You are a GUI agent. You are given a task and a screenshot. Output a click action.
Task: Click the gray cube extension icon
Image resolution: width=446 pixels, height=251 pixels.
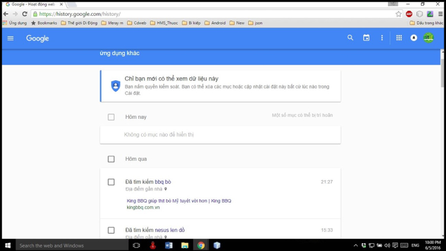(x=420, y=14)
